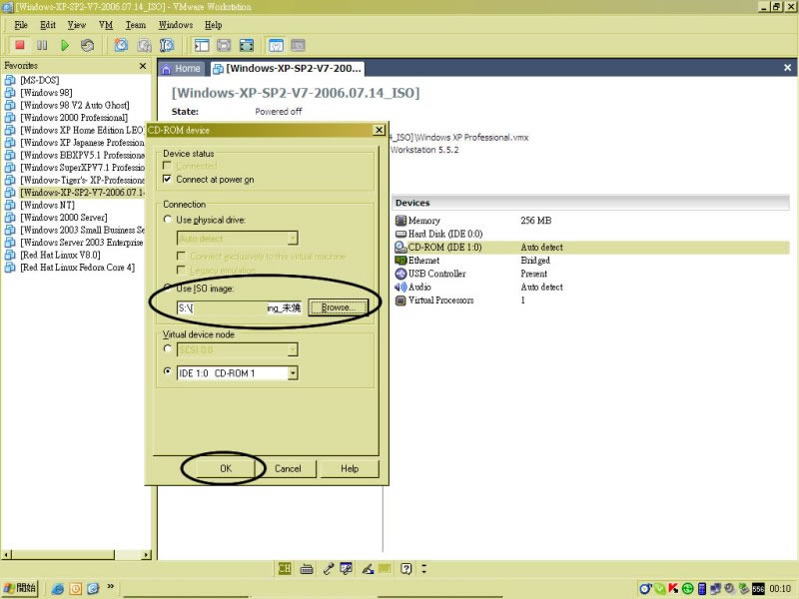Image resolution: width=799 pixels, height=599 pixels.
Task: Toggle Connect exclusively to this virtual machine
Action: (181, 256)
